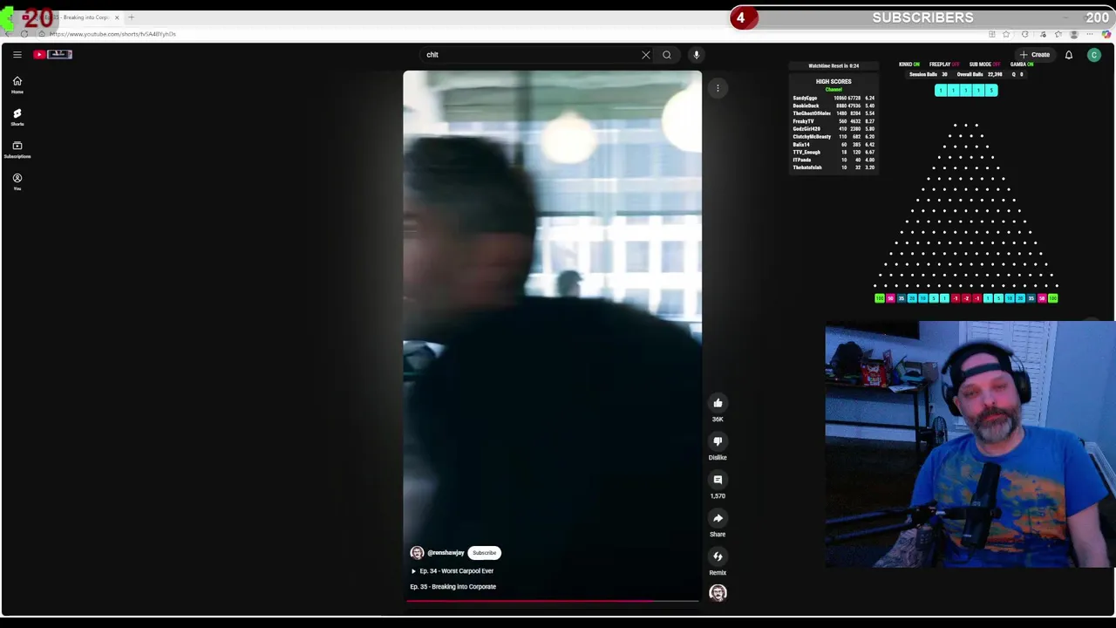Click the webcam overlay of the streamer

(x=970, y=445)
